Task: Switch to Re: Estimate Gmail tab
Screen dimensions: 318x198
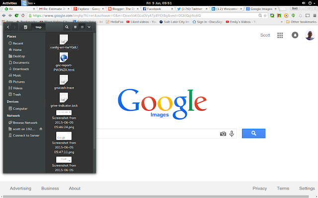Action: 54,9
